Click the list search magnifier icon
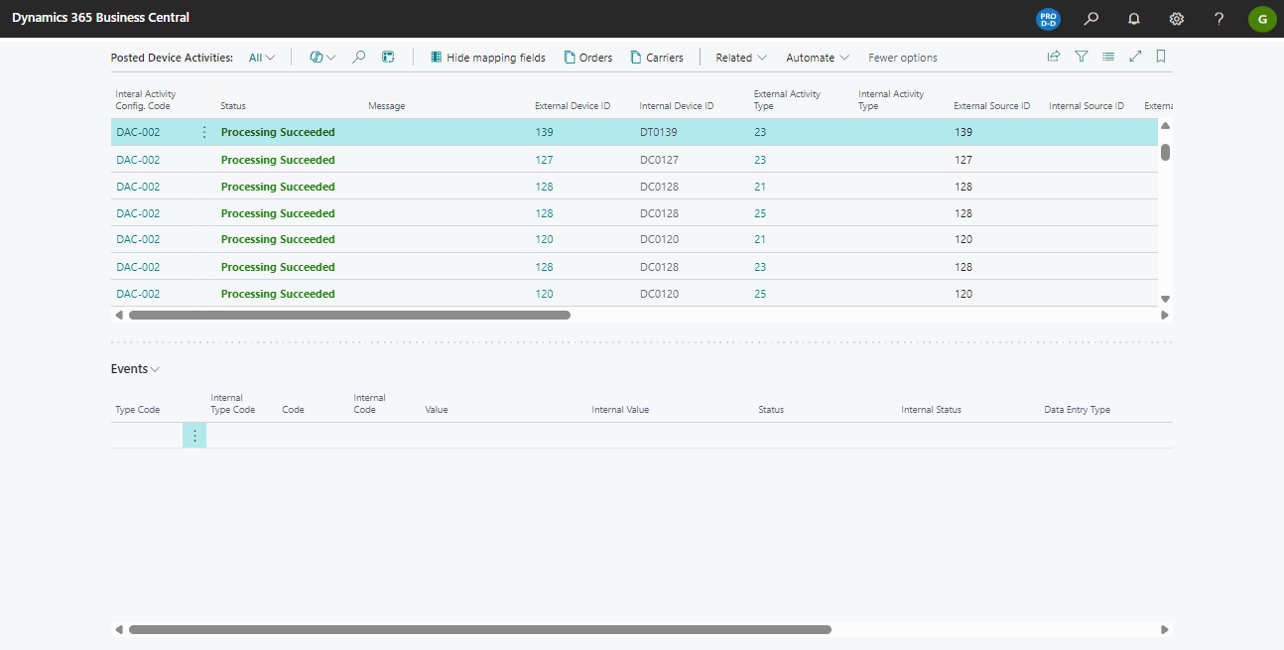The height and width of the screenshot is (650, 1284). click(359, 58)
